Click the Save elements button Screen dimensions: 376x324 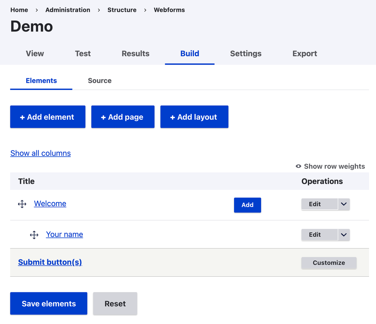tap(49, 304)
